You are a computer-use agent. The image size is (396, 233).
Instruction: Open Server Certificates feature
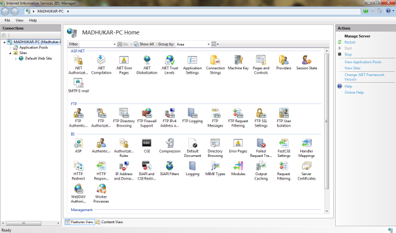point(306,170)
